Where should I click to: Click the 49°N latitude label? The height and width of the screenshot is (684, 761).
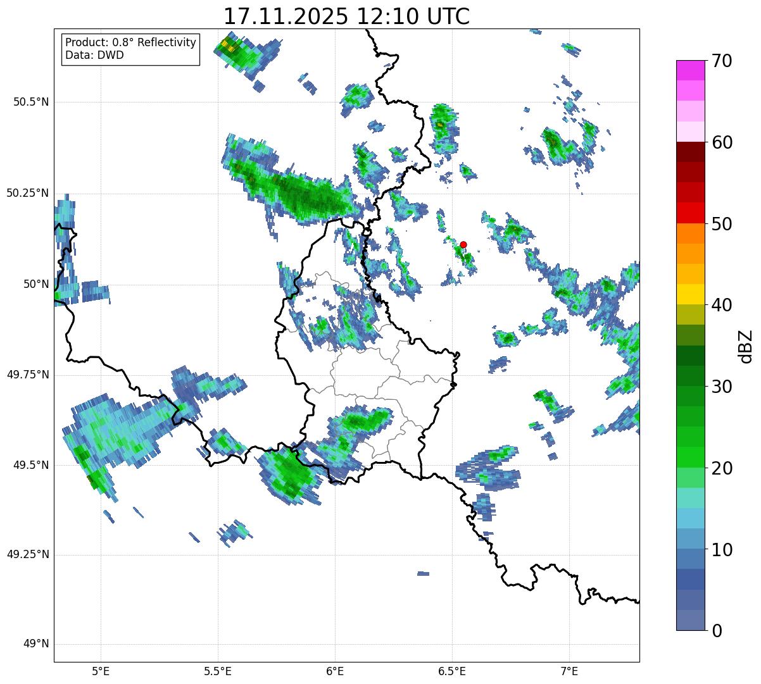[x=36, y=644]
